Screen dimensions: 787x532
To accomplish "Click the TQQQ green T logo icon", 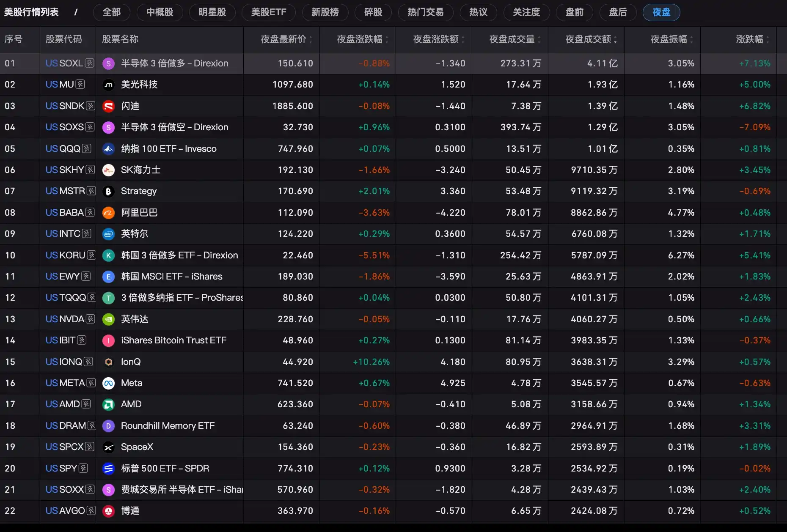I will tap(109, 298).
